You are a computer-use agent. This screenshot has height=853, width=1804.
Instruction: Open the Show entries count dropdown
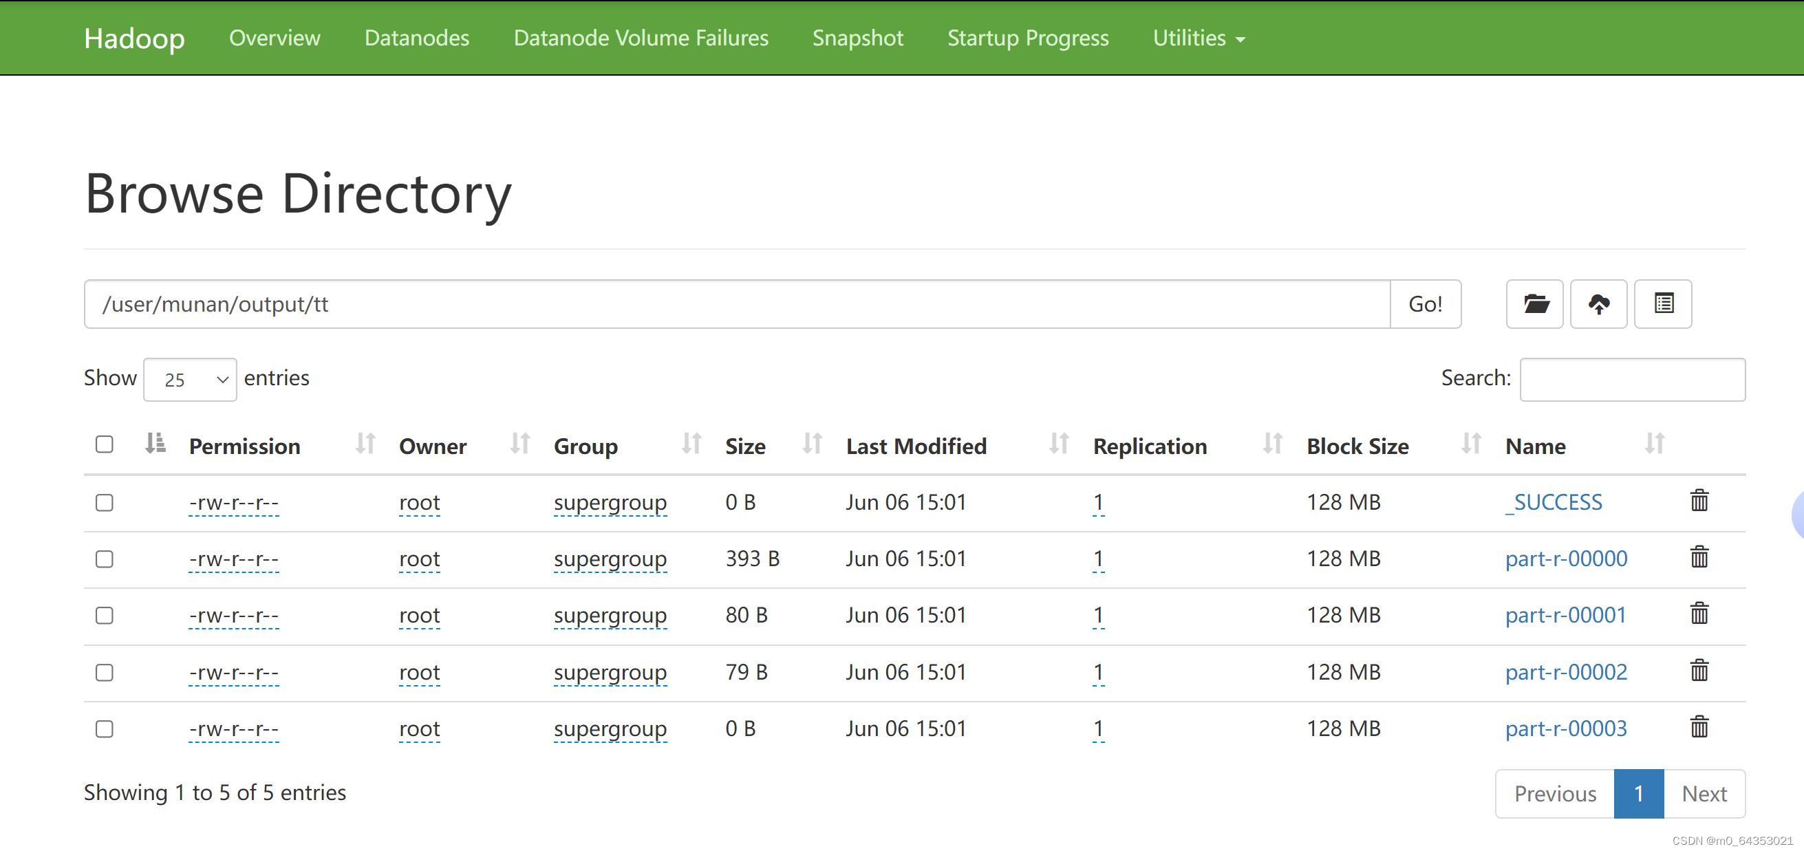pos(190,380)
